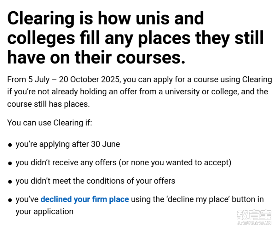Viewport: 278px width, 232px height.
Task: Click the bullet before 'you didn't receive any offers'
Action: (10, 163)
